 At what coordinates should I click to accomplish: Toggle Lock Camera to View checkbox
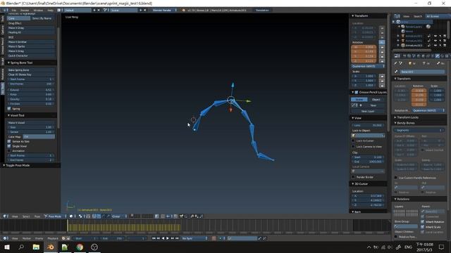point(354,147)
